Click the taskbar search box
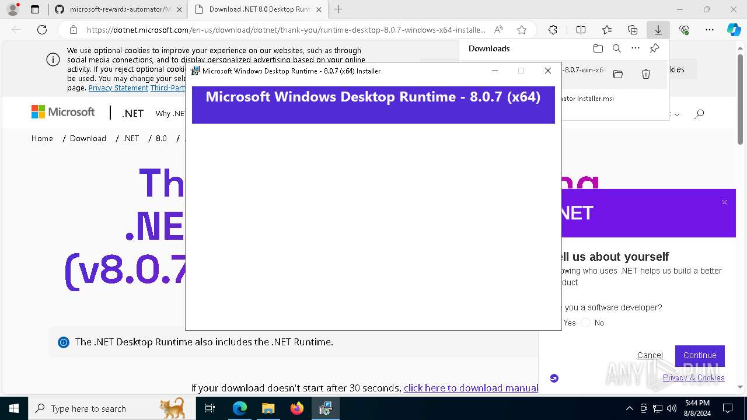 (x=111, y=408)
